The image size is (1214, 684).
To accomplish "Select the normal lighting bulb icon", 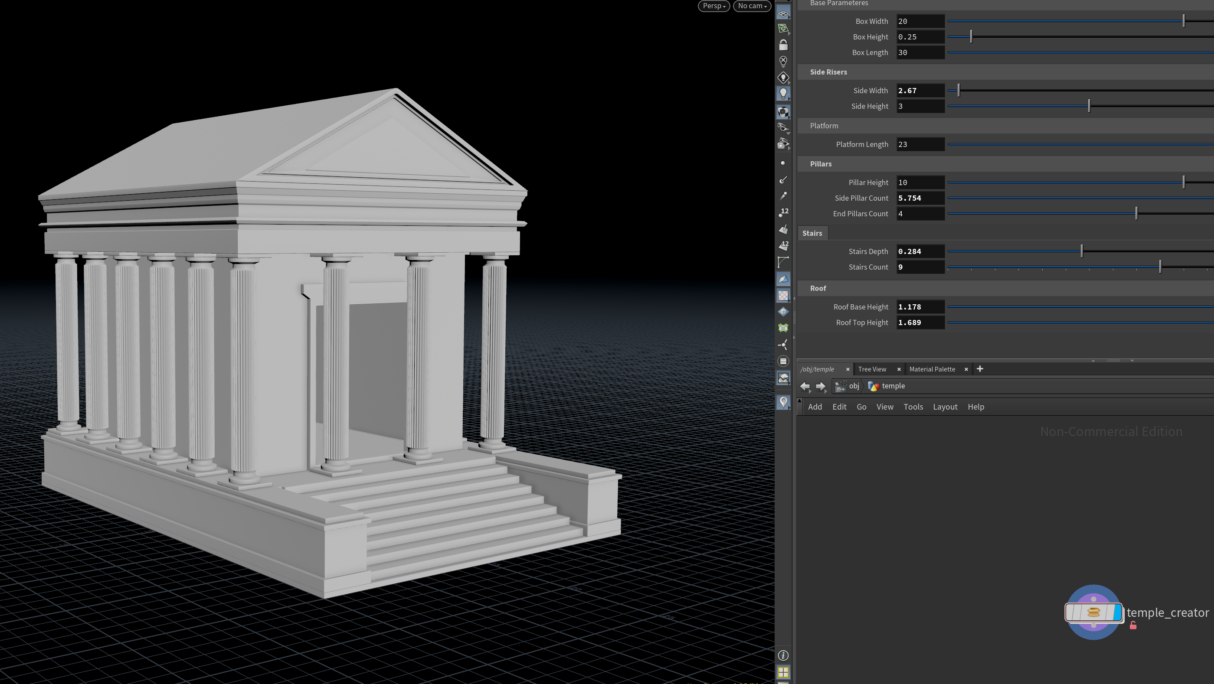I will click(783, 93).
